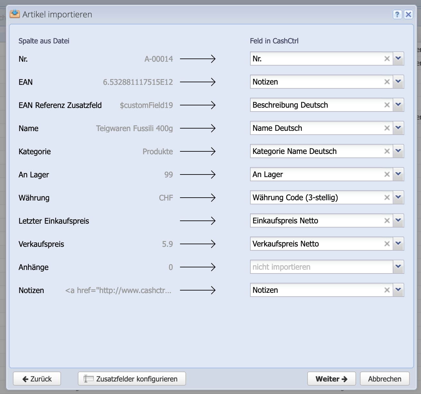Click the help question mark icon
Image resolution: width=421 pixels, height=394 pixels.
click(x=398, y=14)
